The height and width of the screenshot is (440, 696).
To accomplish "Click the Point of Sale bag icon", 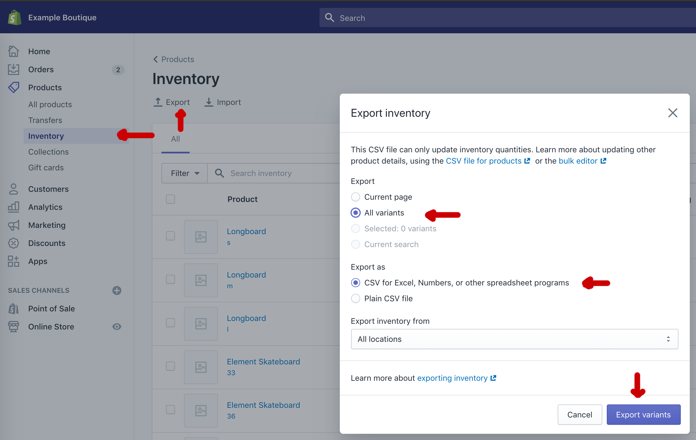I will pos(13,309).
